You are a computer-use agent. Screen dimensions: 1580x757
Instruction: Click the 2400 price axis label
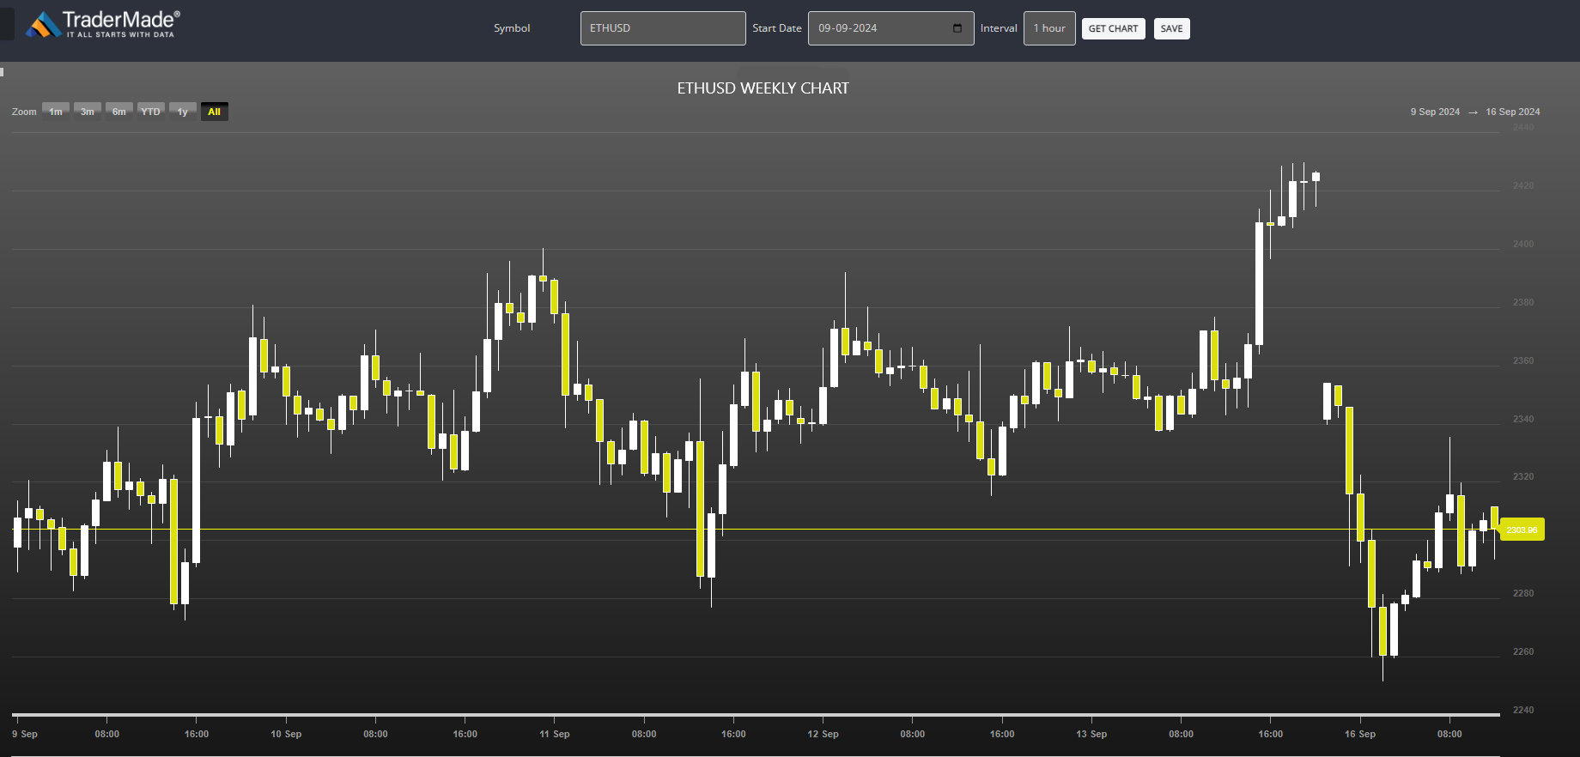click(1523, 244)
